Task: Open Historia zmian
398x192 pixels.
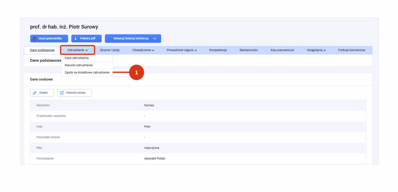Action: (74, 93)
